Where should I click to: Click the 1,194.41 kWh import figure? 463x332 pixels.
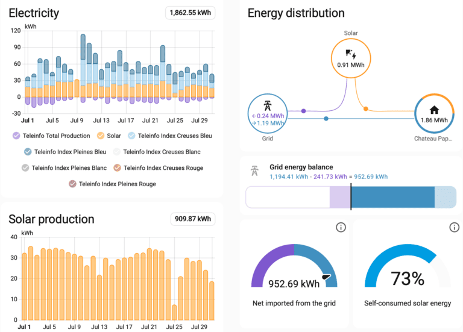pyautogui.click(x=289, y=177)
